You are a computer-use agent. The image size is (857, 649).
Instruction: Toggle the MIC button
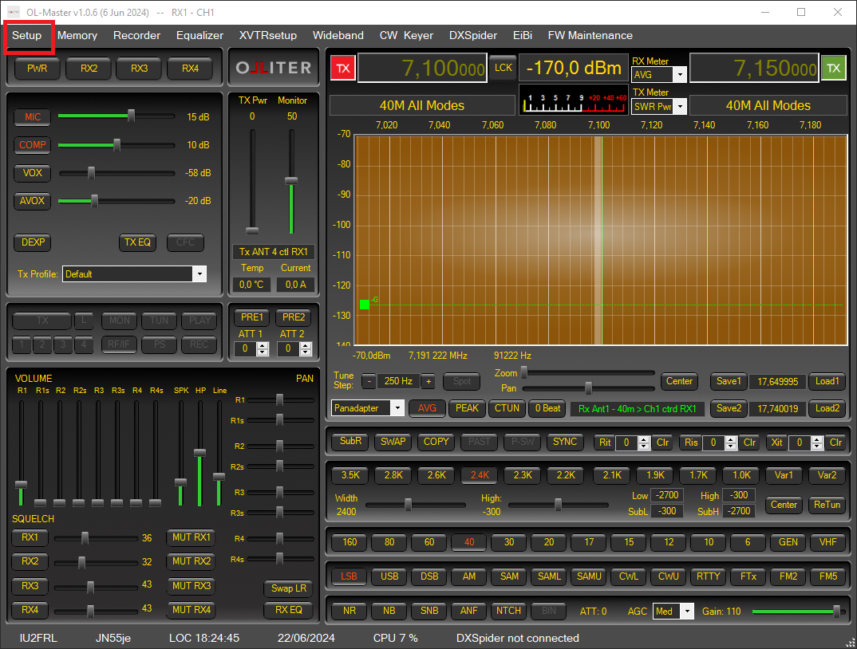coord(32,117)
